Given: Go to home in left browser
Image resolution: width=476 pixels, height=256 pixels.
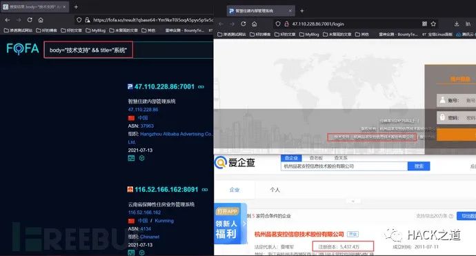Looking at the screenshot, I should pos(41,20).
